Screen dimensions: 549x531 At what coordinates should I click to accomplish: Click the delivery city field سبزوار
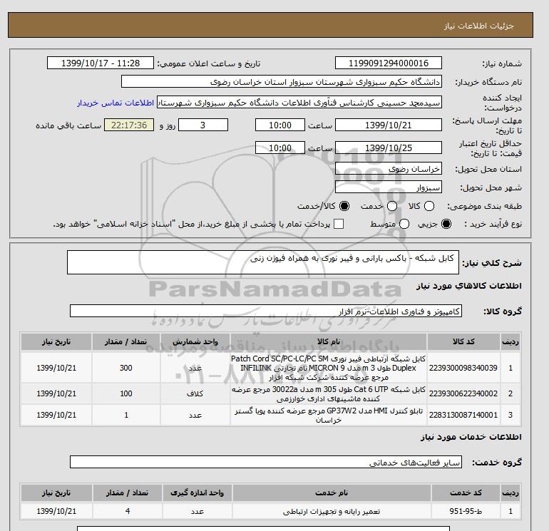[389, 187]
